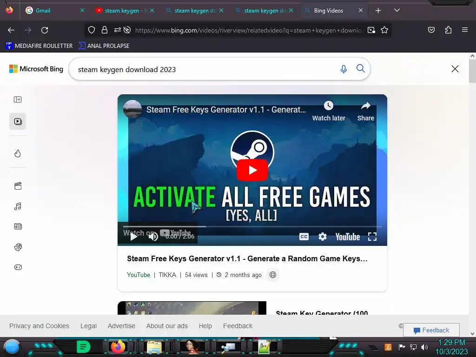Open gaming controller icon in sidebar
476x357 pixels.
[x=18, y=267]
